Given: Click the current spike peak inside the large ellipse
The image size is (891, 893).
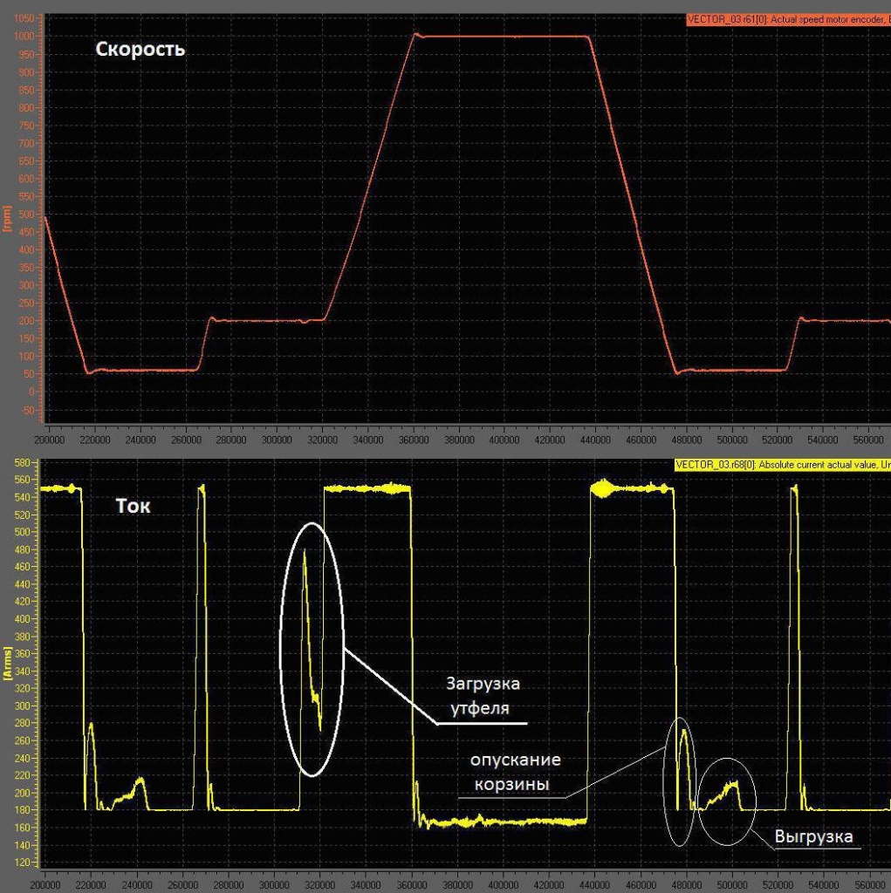Looking at the screenshot, I should [304, 551].
